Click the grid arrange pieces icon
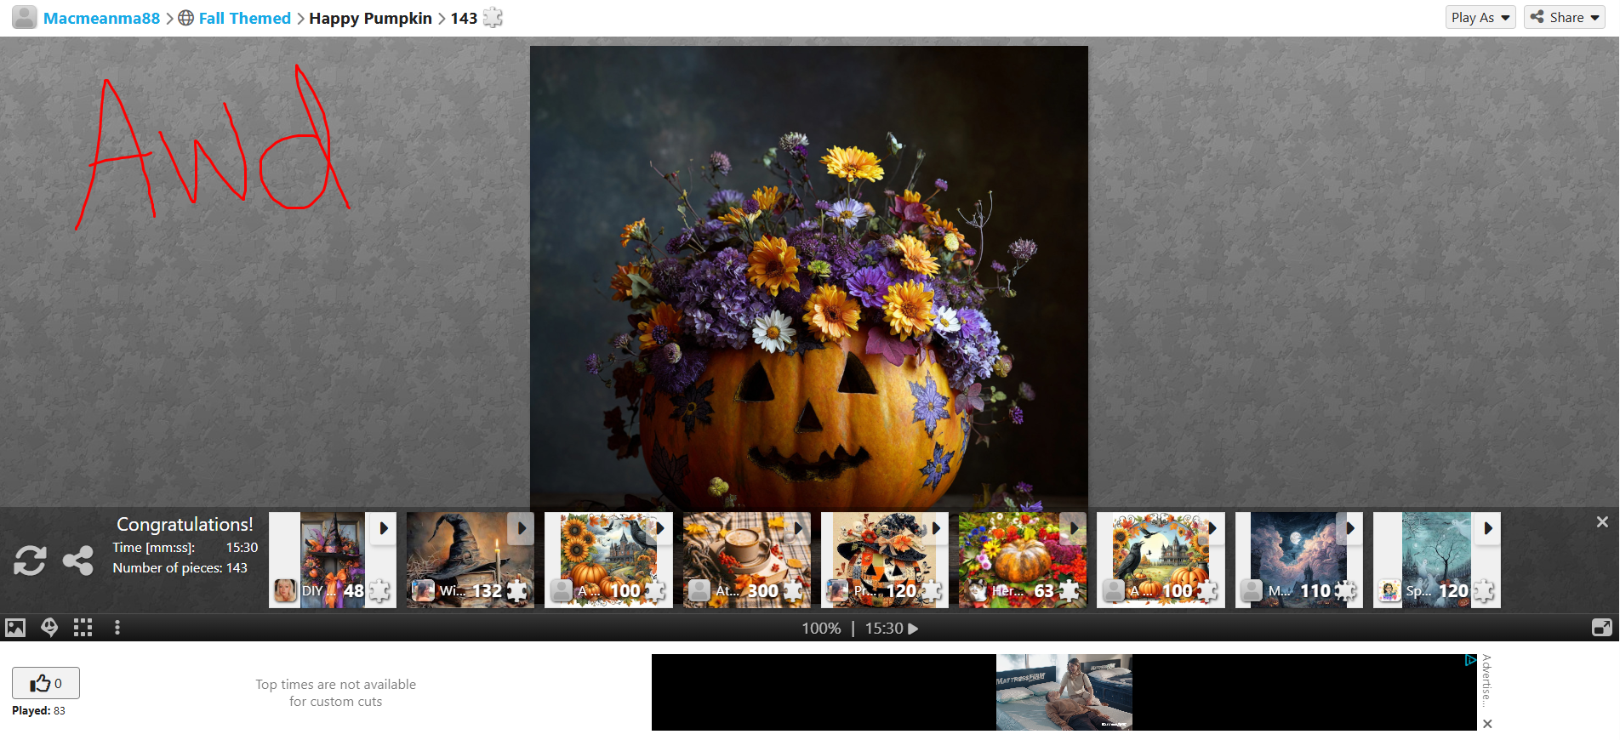 pos(83,628)
